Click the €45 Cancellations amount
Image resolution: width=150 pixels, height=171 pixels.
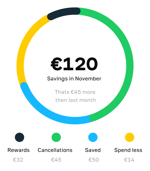pyautogui.click(x=56, y=160)
